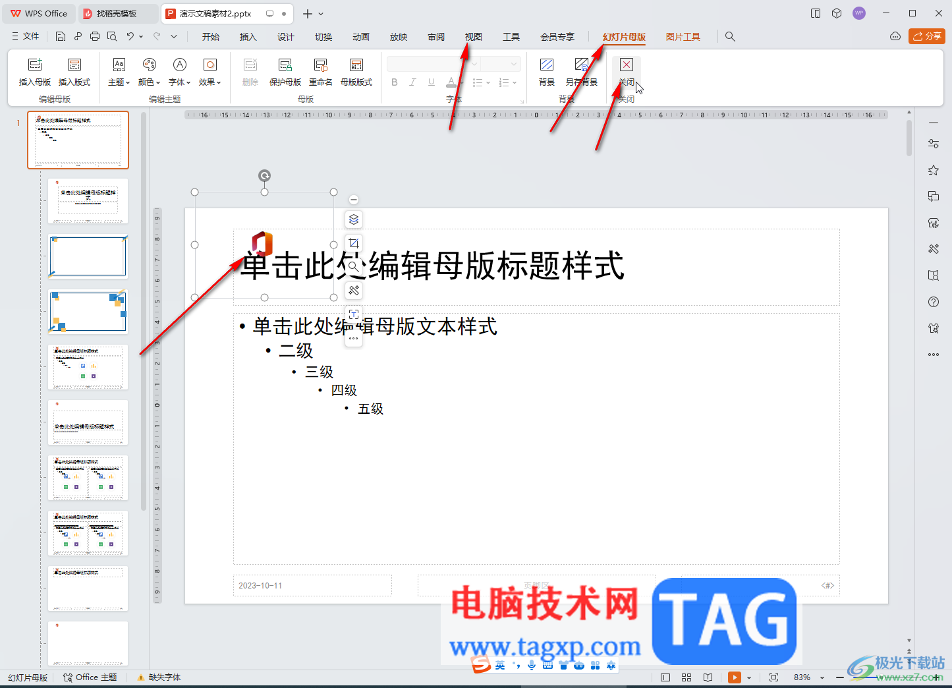This screenshot has height=688, width=952.
Task: Toggle Underline formatting
Action: [432, 82]
